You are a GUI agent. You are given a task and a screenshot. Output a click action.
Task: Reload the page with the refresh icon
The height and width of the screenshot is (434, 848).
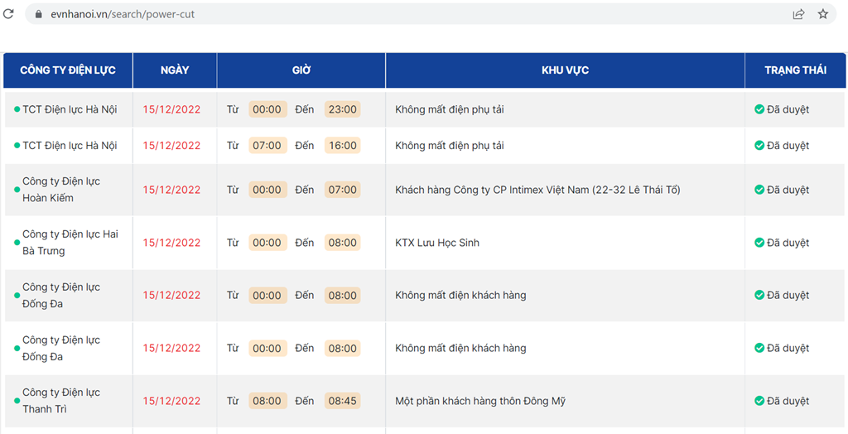[8, 14]
